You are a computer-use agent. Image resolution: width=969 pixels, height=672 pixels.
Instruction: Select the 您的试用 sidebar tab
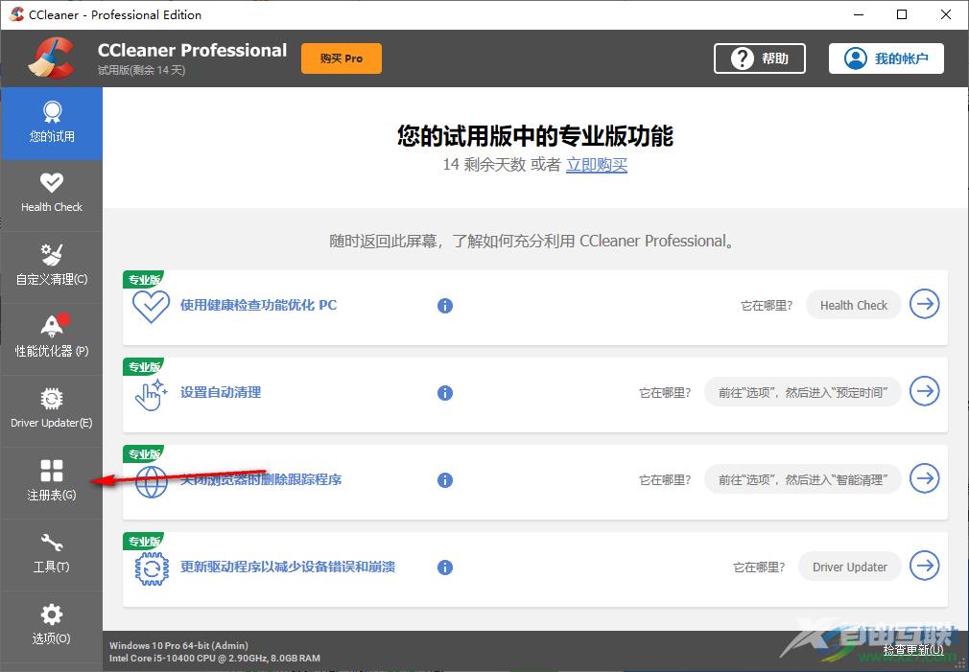click(52, 123)
